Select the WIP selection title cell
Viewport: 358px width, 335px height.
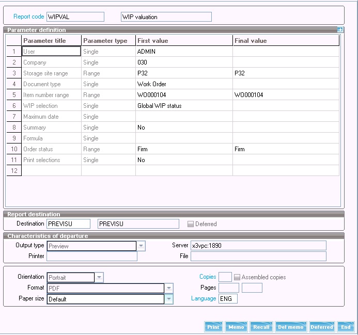point(51,106)
